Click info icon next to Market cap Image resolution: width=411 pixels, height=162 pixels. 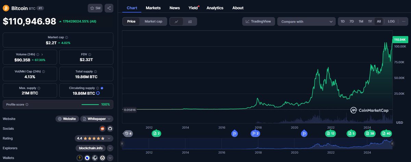[x=66, y=37]
